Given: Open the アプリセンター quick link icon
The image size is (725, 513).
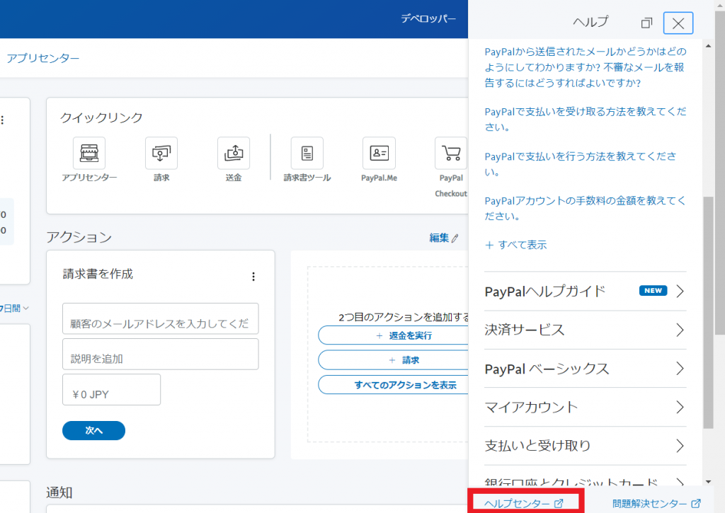Looking at the screenshot, I should click(88, 153).
